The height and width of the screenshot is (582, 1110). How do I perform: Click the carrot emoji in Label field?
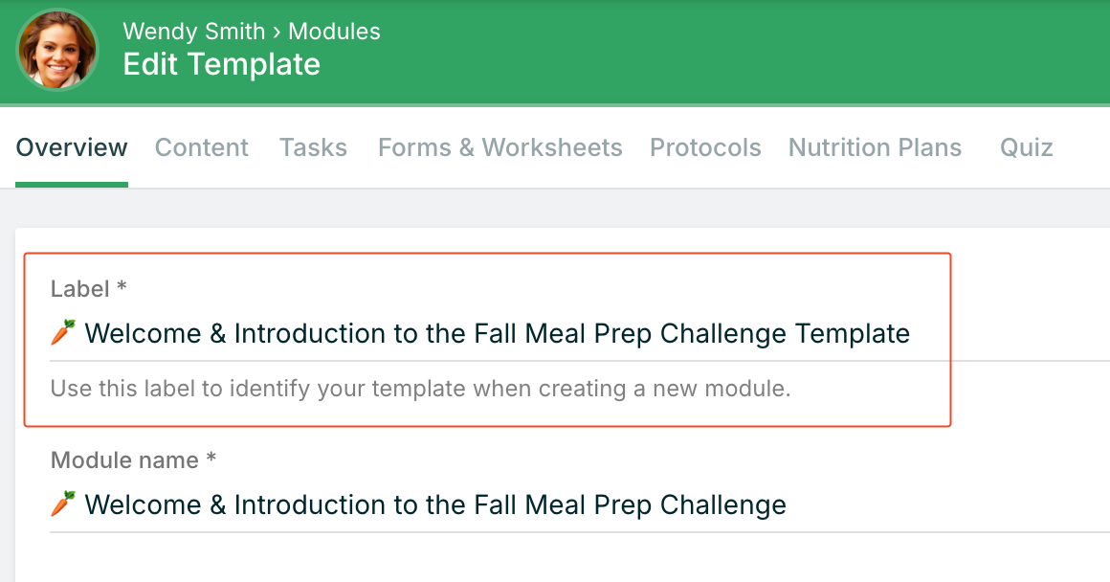[x=62, y=333]
